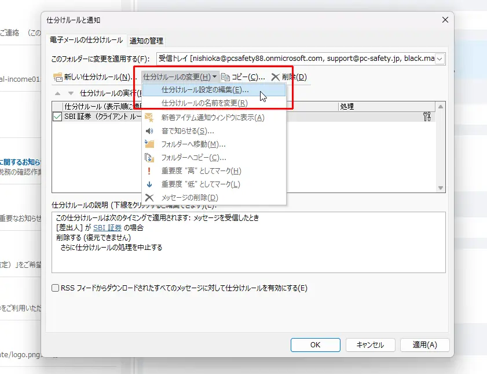
Task: Select 新着アイテム通知ウィンドウに表示(A)
Action: 214,118
